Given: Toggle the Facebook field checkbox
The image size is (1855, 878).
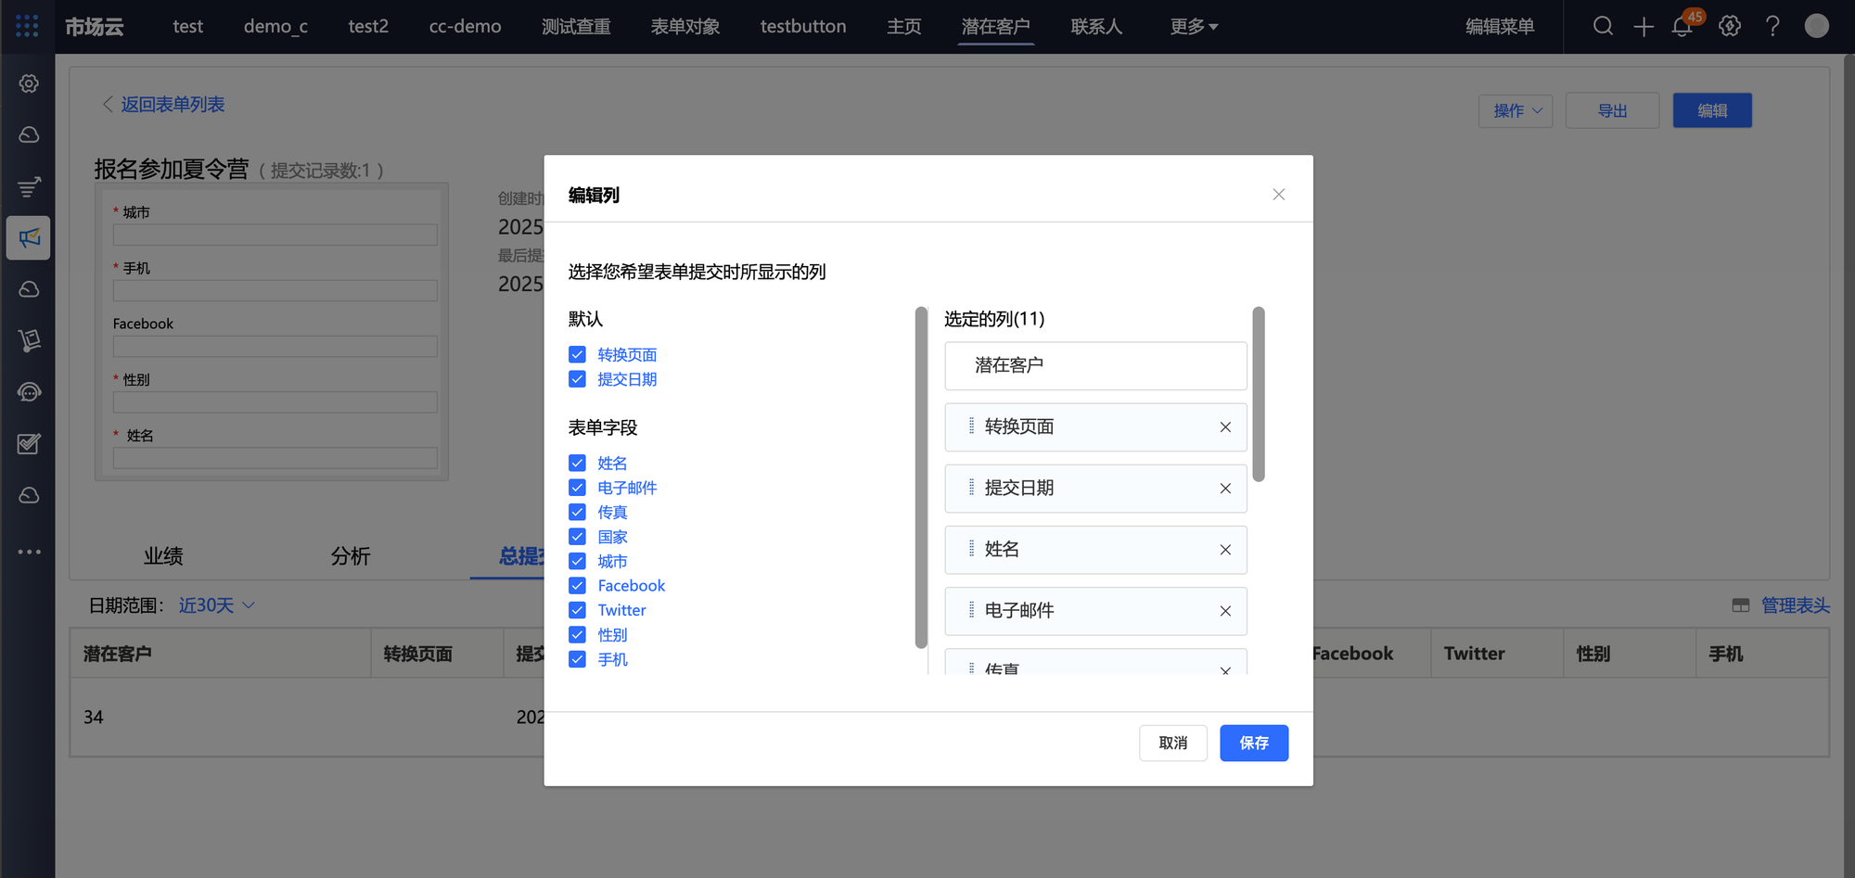Looking at the screenshot, I should 577,586.
